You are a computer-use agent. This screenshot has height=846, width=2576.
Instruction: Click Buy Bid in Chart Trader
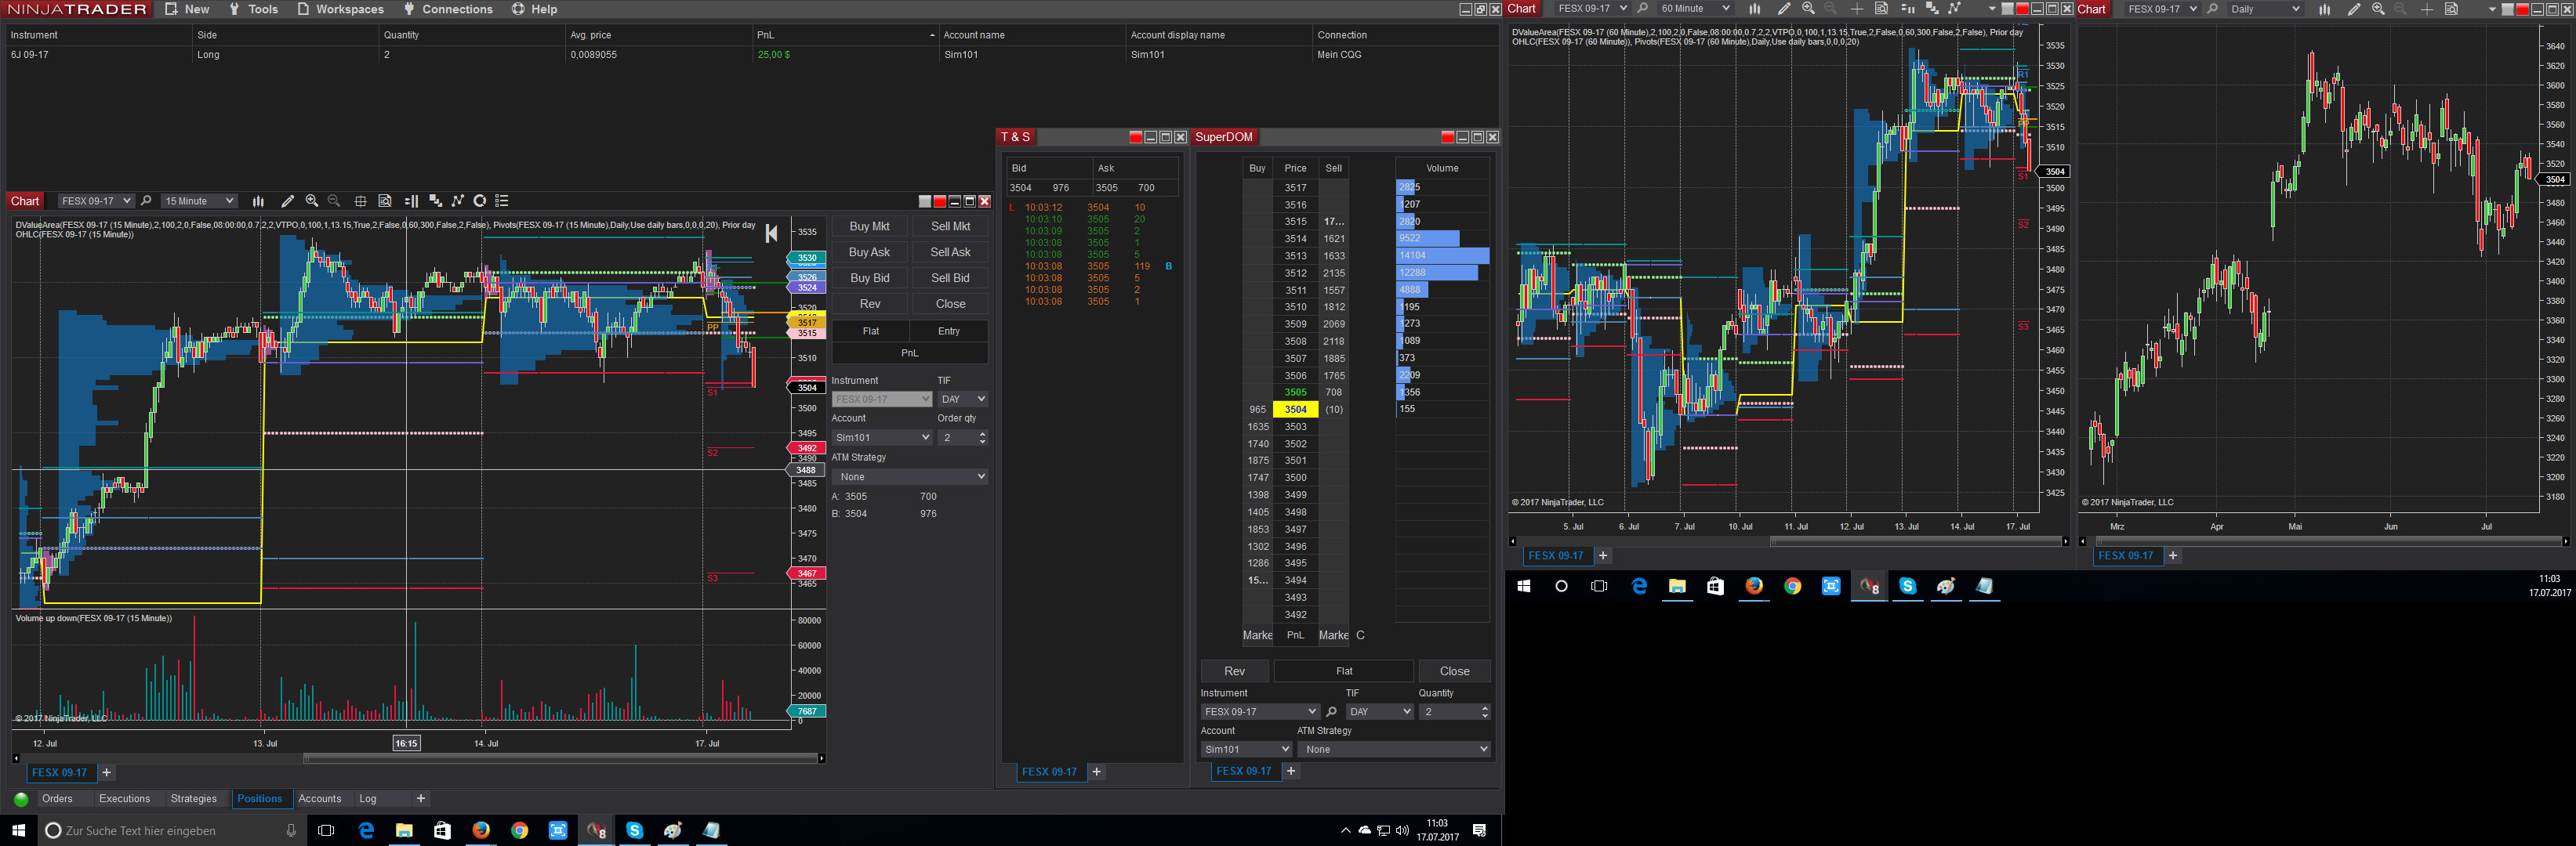pyautogui.click(x=869, y=277)
